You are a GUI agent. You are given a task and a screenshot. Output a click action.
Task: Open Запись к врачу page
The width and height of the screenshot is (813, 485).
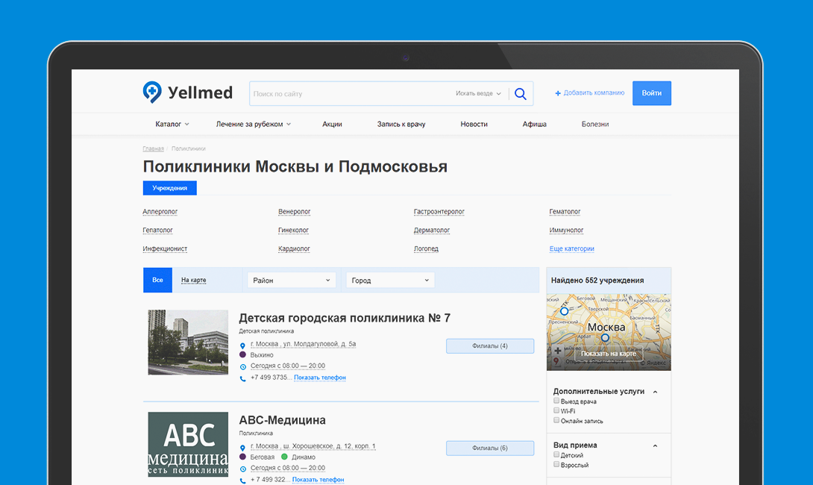click(x=401, y=124)
